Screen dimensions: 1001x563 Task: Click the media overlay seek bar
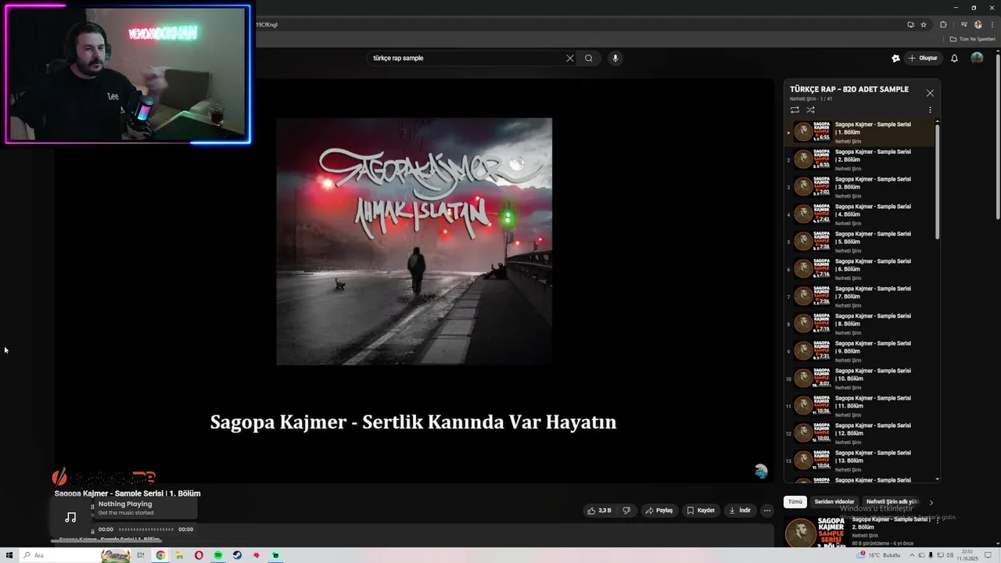point(145,529)
